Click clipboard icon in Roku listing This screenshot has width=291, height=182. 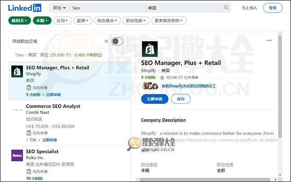click(29, 172)
